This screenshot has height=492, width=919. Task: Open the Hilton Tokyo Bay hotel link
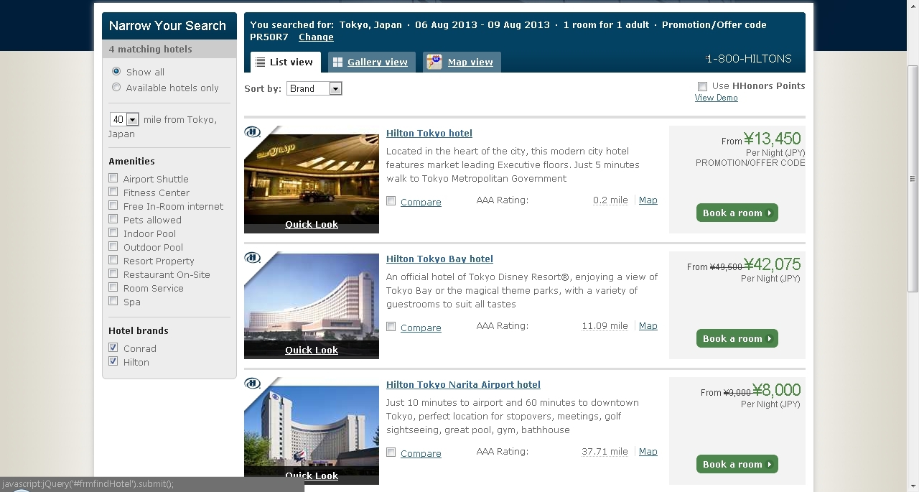(439, 259)
